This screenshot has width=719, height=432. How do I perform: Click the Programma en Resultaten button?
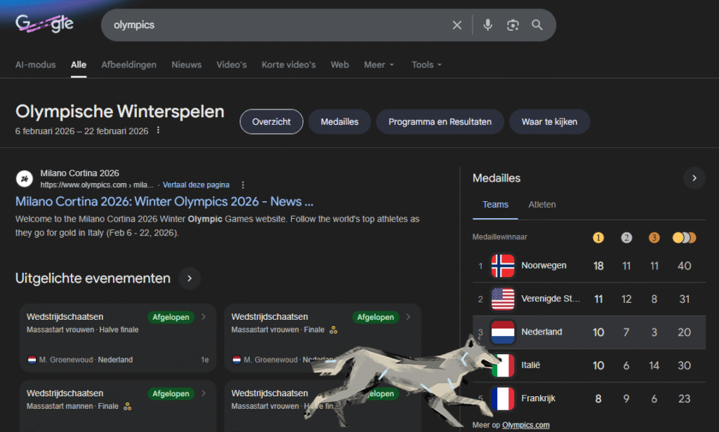[x=440, y=121]
